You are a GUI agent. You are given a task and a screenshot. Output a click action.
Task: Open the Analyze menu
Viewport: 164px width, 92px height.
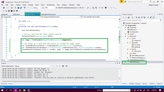[64, 5]
